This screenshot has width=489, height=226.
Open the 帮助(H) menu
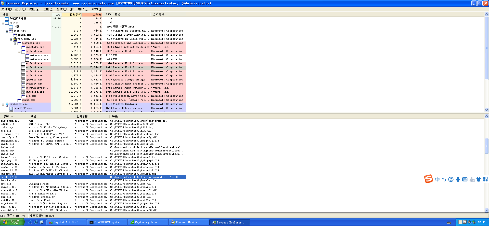[97, 9]
